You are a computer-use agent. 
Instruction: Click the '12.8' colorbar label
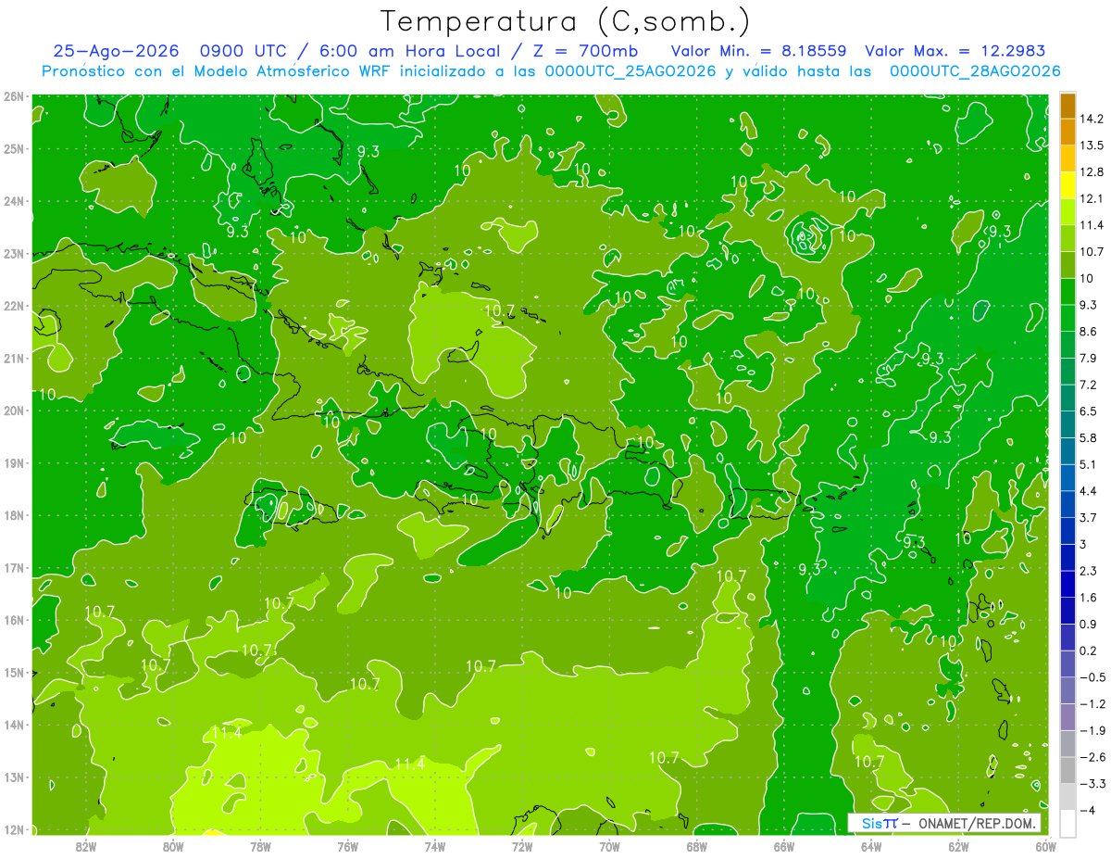pos(1093,171)
